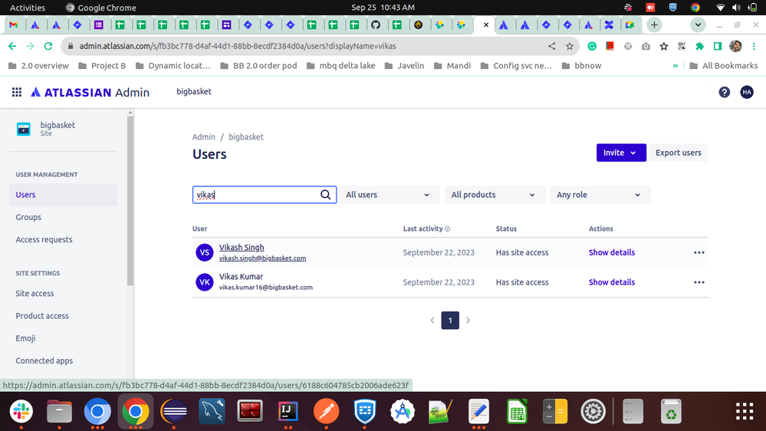Click the browser back arrow
Screen dimensions: 766x431
pyautogui.click(x=12, y=46)
